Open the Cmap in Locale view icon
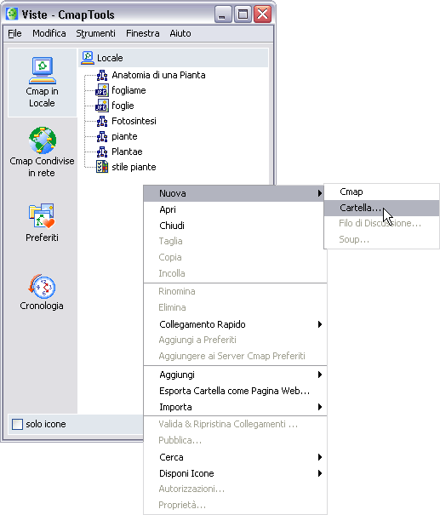 (42, 71)
